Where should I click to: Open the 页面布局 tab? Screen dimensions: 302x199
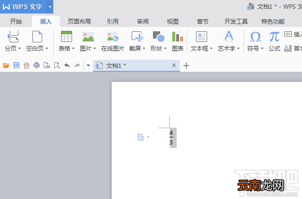79,21
